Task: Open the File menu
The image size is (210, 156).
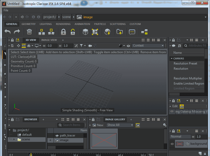Action: [x=6, y=10]
